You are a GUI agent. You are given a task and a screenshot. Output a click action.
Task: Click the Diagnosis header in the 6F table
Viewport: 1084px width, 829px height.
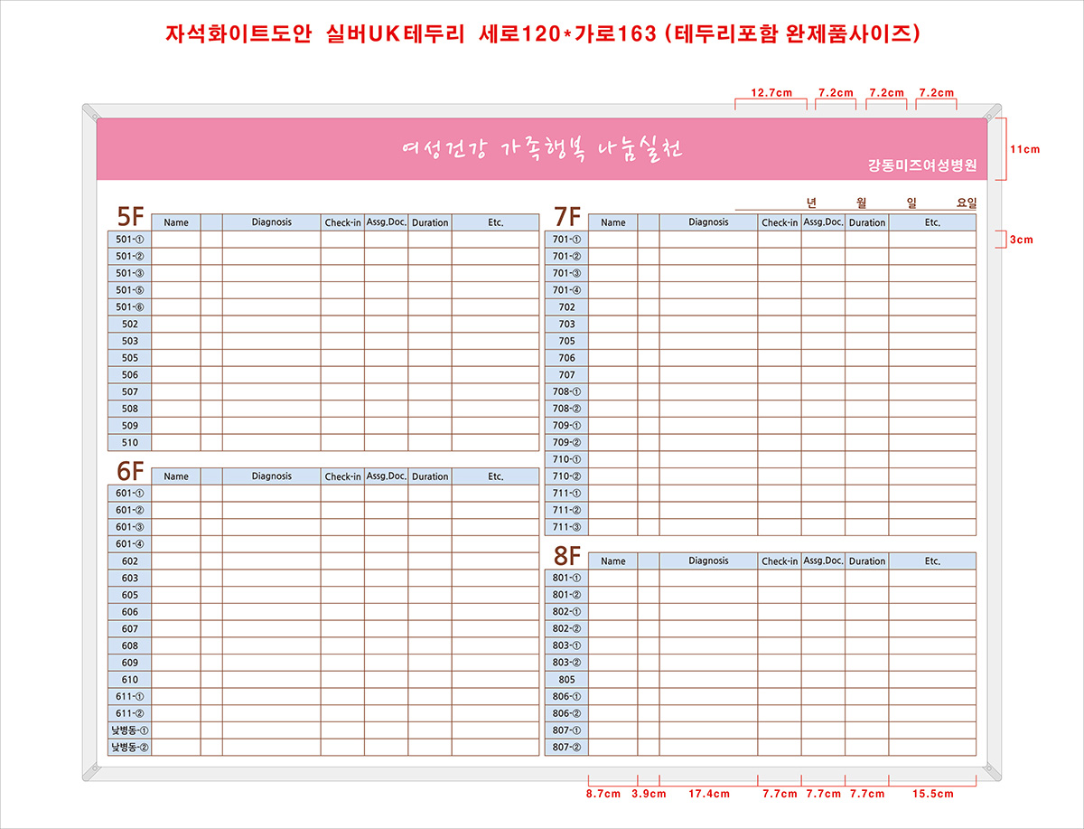pyautogui.click(x=271, y=476)
